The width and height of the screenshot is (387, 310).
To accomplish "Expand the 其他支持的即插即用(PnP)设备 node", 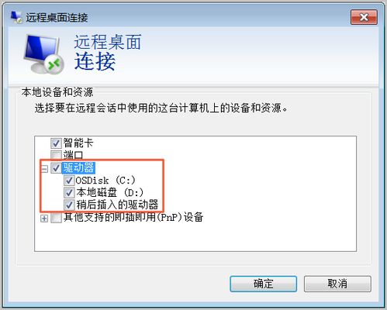I will [44, 219].
